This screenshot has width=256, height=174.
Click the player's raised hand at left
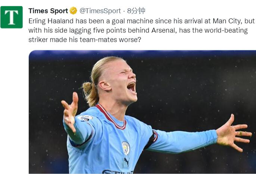(x=70, y=111)
